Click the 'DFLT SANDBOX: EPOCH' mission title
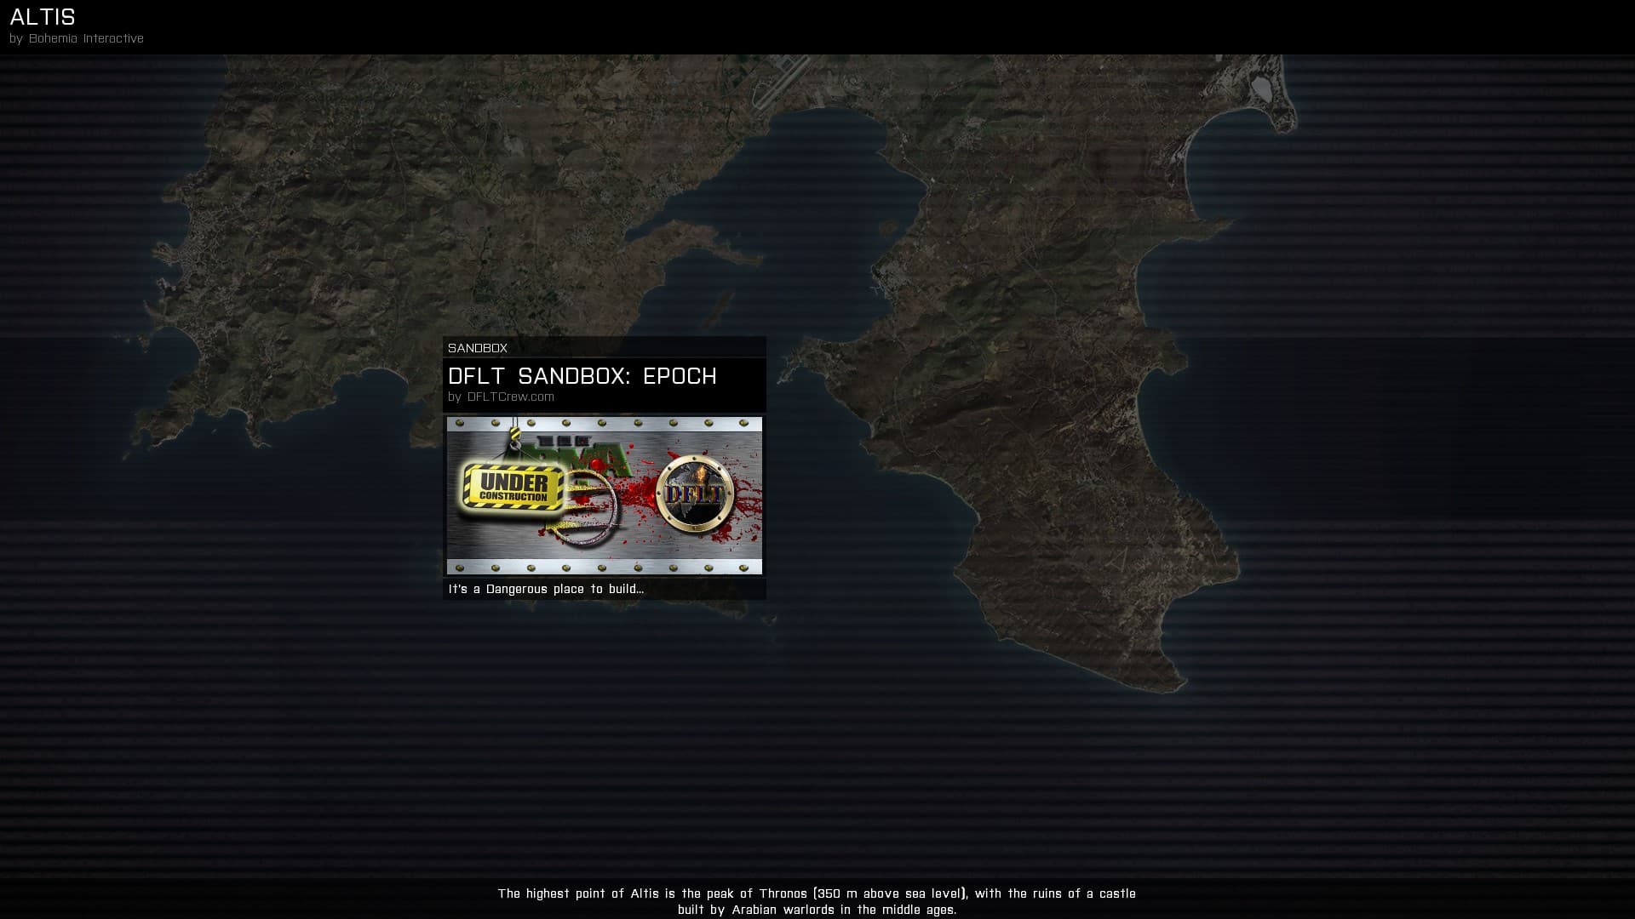Screen dimensions: 1635x919 coord(582,376)
